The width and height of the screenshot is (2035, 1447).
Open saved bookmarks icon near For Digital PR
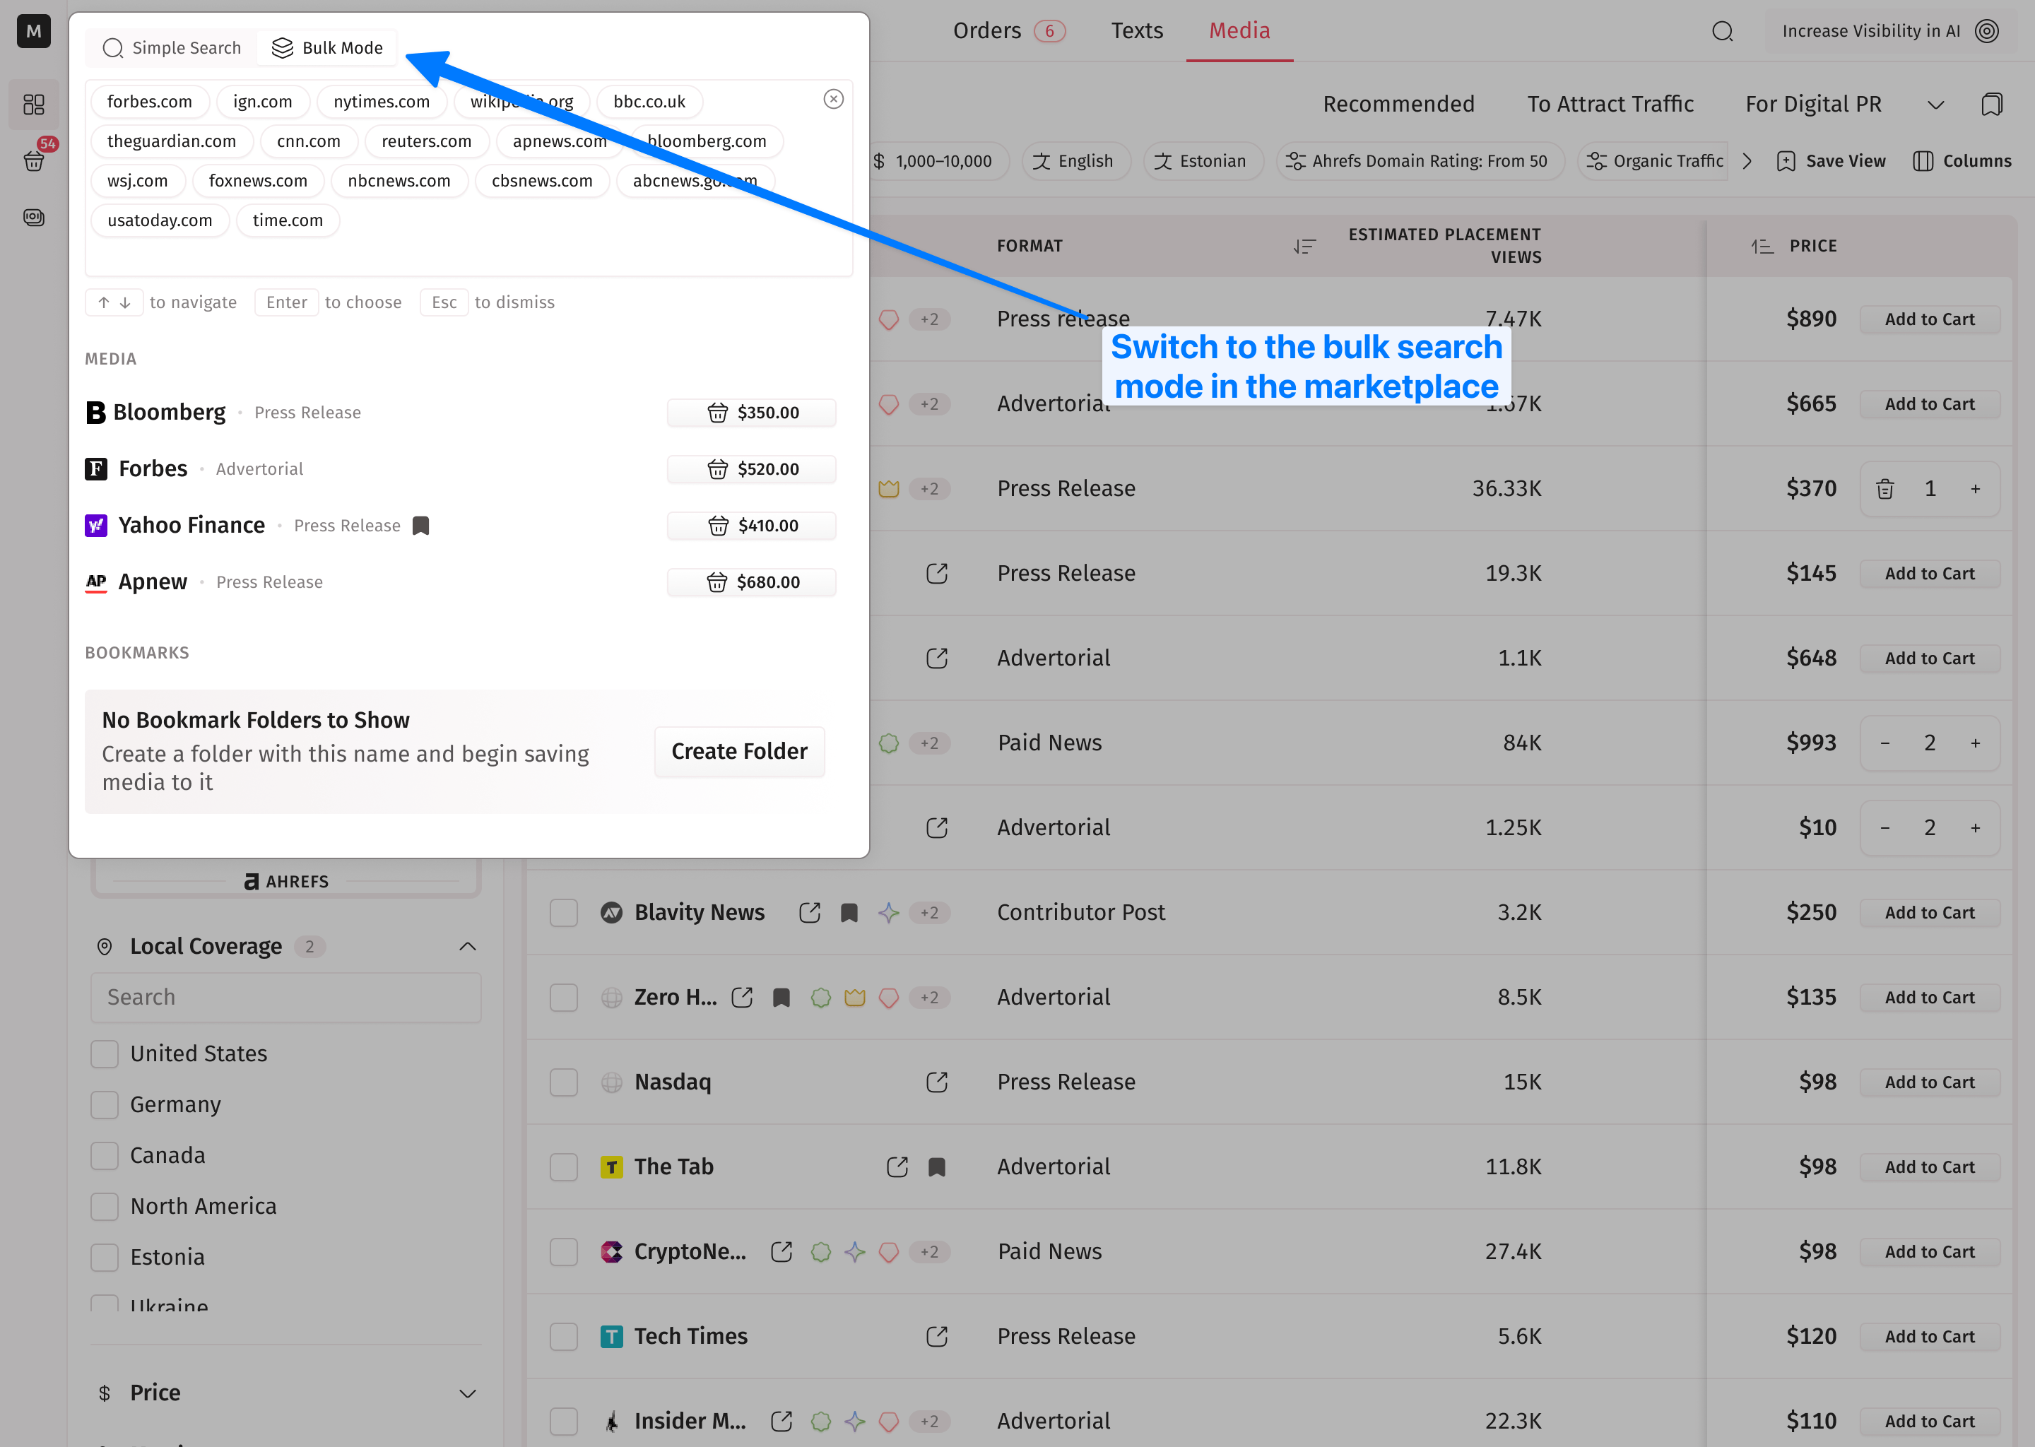[1990, 105]
